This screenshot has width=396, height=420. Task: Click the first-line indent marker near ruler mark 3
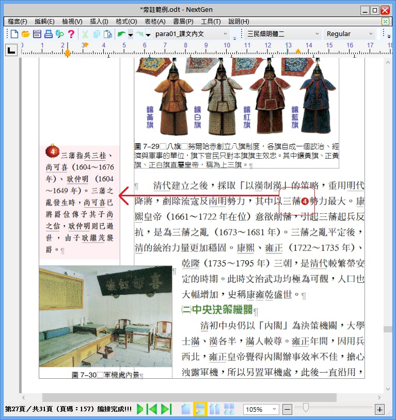pos(86,45)
